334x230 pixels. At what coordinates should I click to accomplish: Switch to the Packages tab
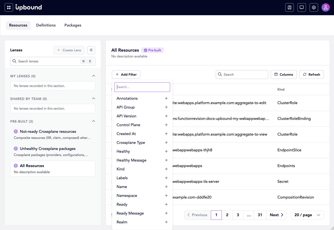73,25
